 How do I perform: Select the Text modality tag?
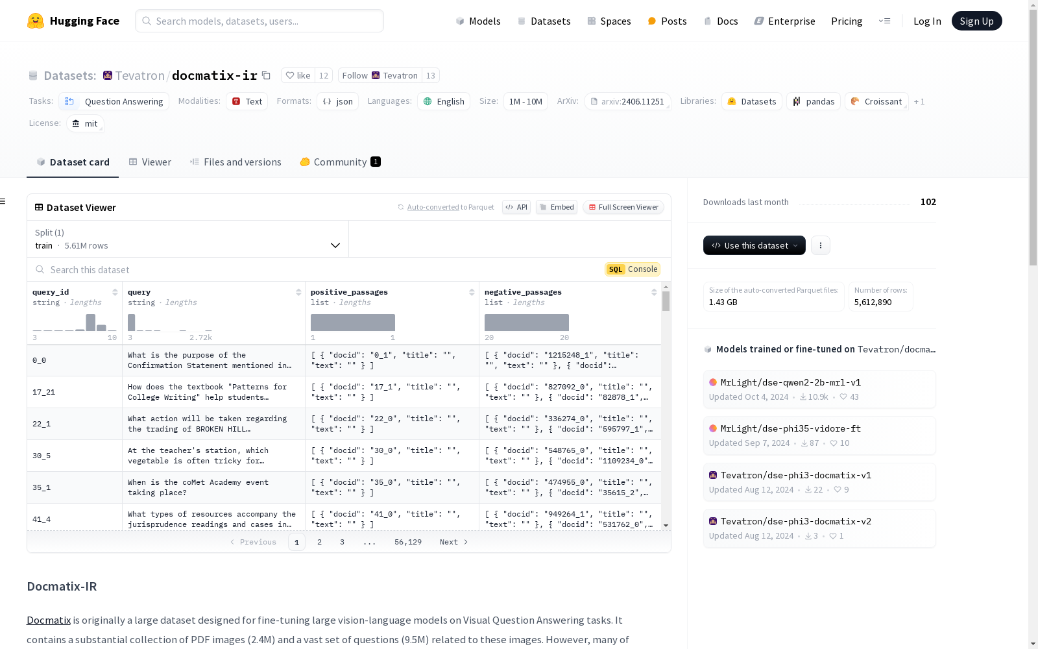click(x=247, y=101)
